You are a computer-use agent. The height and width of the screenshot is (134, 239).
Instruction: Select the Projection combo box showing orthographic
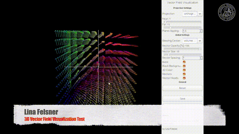[x=190, y=14]
